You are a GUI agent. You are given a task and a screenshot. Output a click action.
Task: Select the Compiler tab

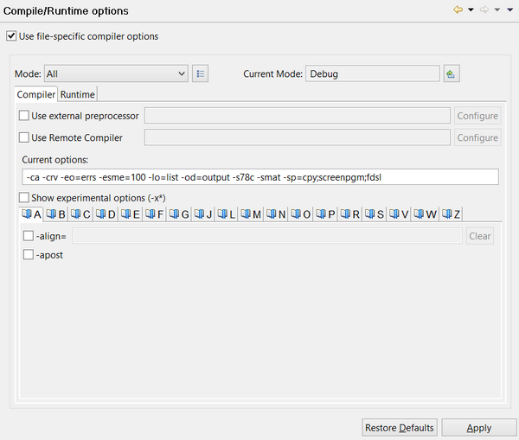pyautogui.click(x=36, y=94)
